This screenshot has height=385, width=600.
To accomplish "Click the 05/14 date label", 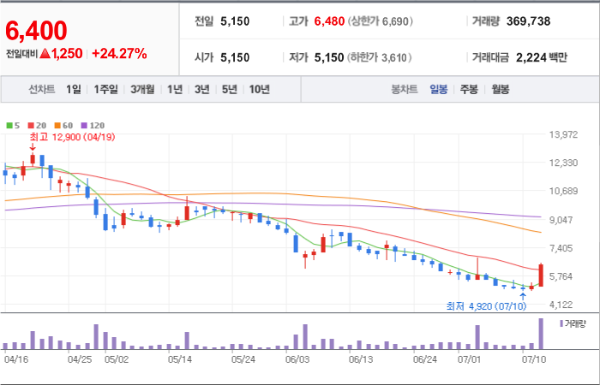I will [180, 360].
